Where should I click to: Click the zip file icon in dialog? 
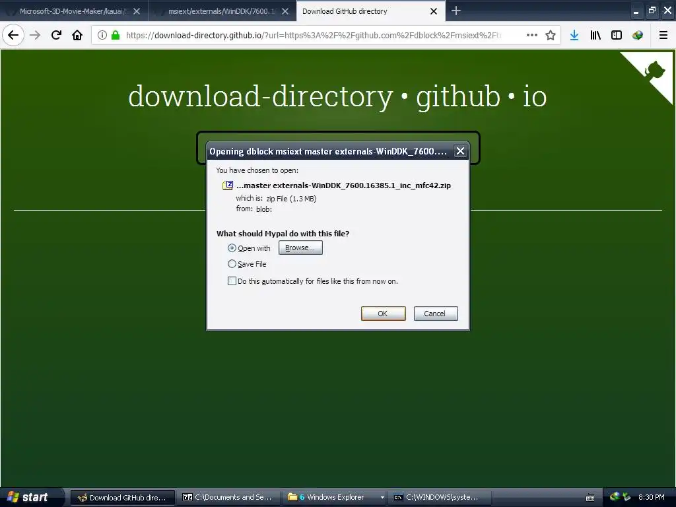coord(228,186)
